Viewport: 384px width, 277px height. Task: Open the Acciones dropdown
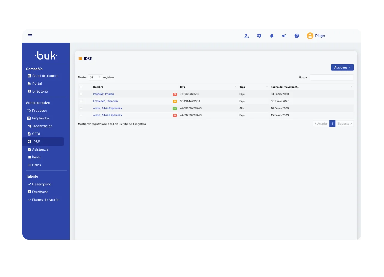[342, 67]
